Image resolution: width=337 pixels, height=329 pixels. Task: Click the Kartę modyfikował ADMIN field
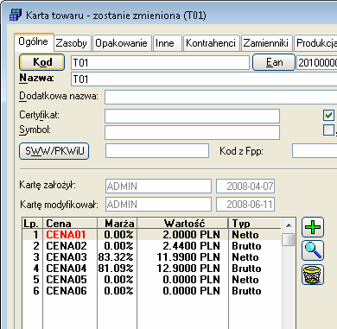(158, 205)
